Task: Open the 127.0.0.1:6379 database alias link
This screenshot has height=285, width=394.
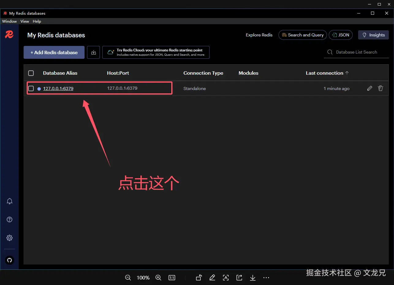Action: point(58,88)
